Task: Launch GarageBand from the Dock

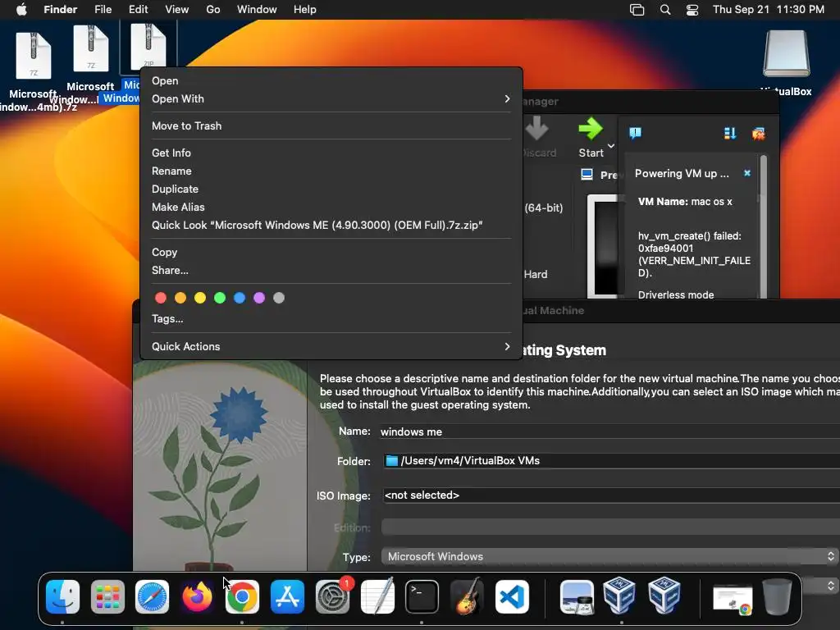Action: pyautogui.click(x=467, y=596)
